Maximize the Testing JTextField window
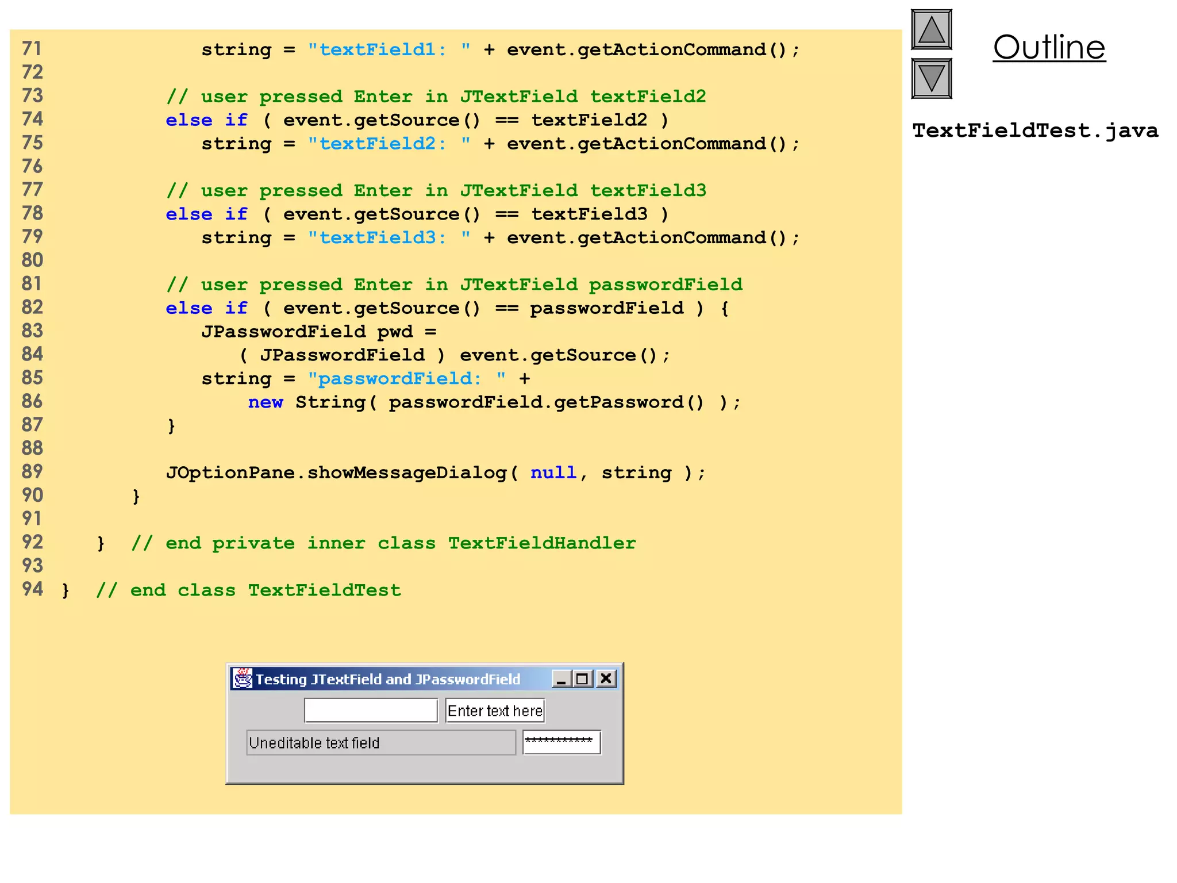Viewport: 1177px width, 883px height. [583, 679]
